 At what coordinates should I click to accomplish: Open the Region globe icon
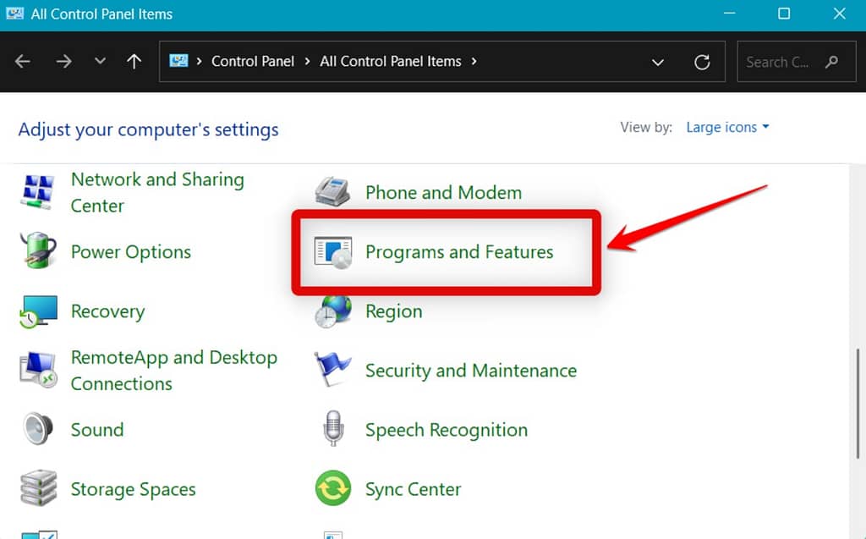(x=332, y=311)
